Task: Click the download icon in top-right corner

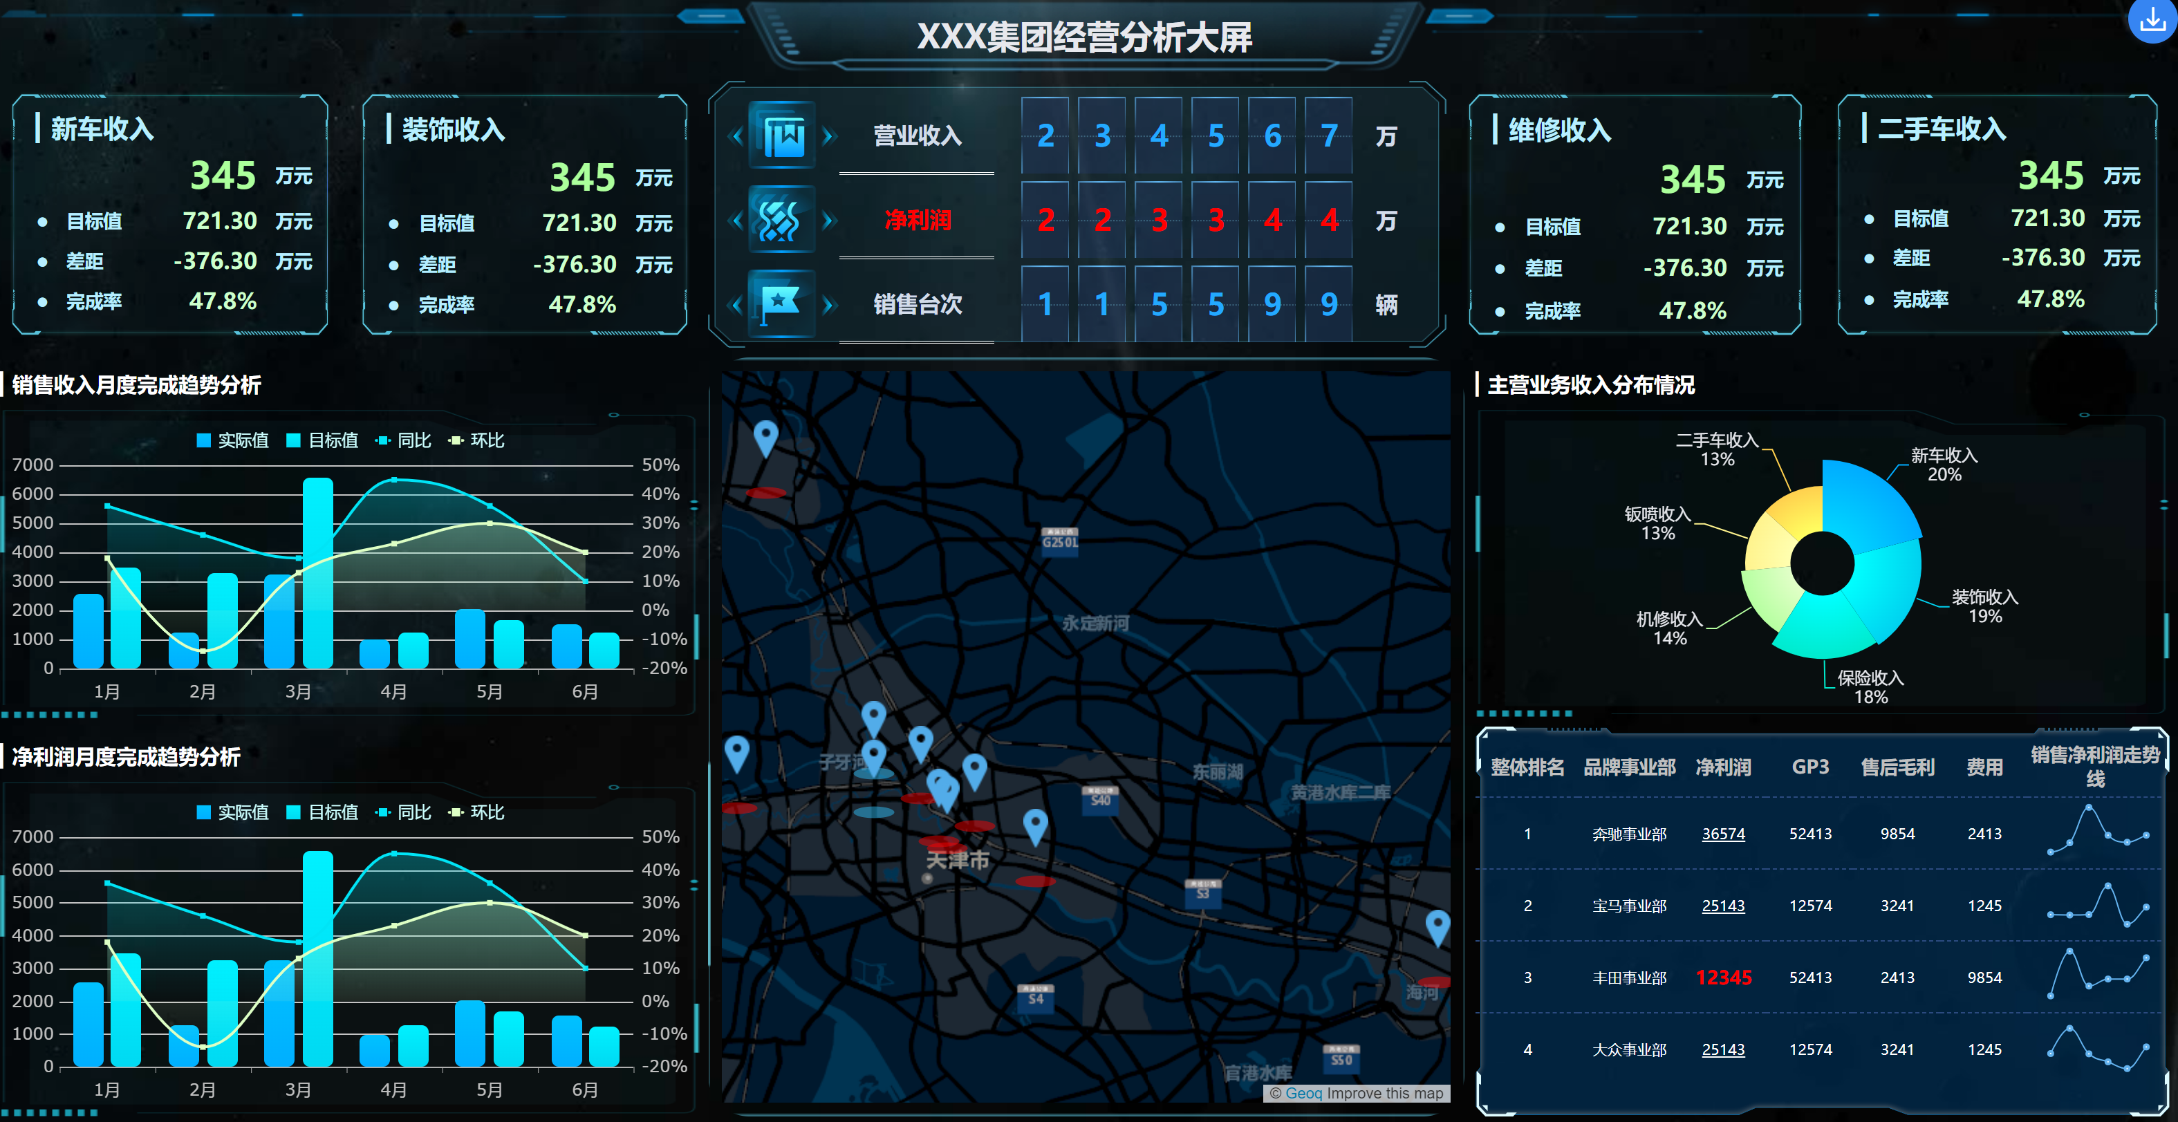Action: click(2152, 20)
